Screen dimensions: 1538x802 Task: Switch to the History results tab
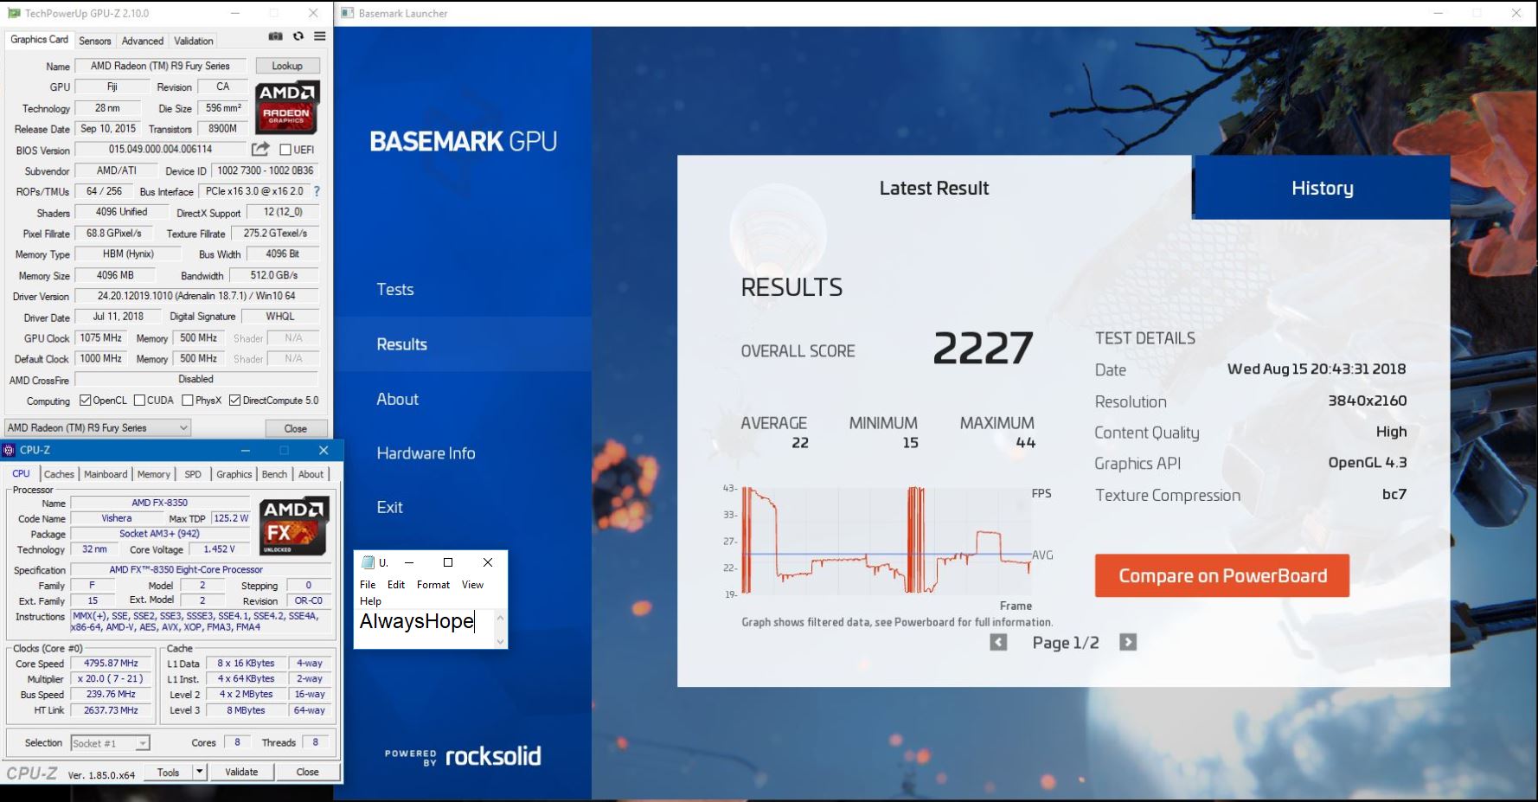(x=1322, y=188)
